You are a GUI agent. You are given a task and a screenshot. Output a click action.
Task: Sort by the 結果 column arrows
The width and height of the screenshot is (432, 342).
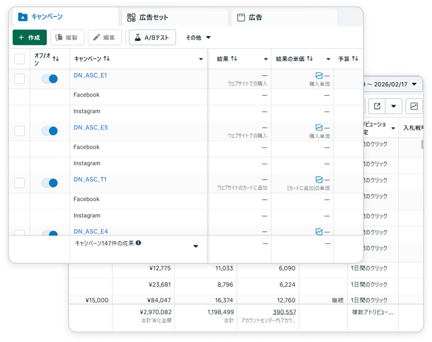tap(234, 59)
